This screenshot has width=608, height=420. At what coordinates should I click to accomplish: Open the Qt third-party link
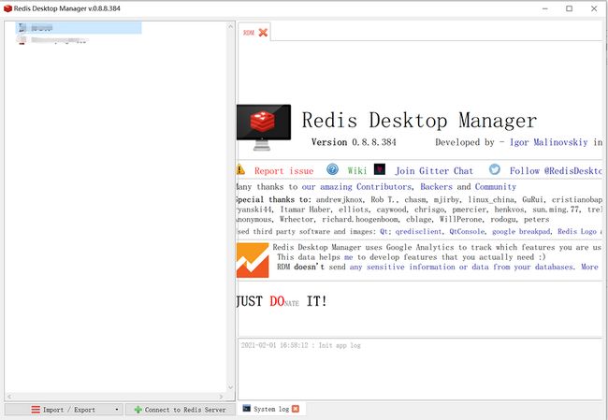coord(384,232)
